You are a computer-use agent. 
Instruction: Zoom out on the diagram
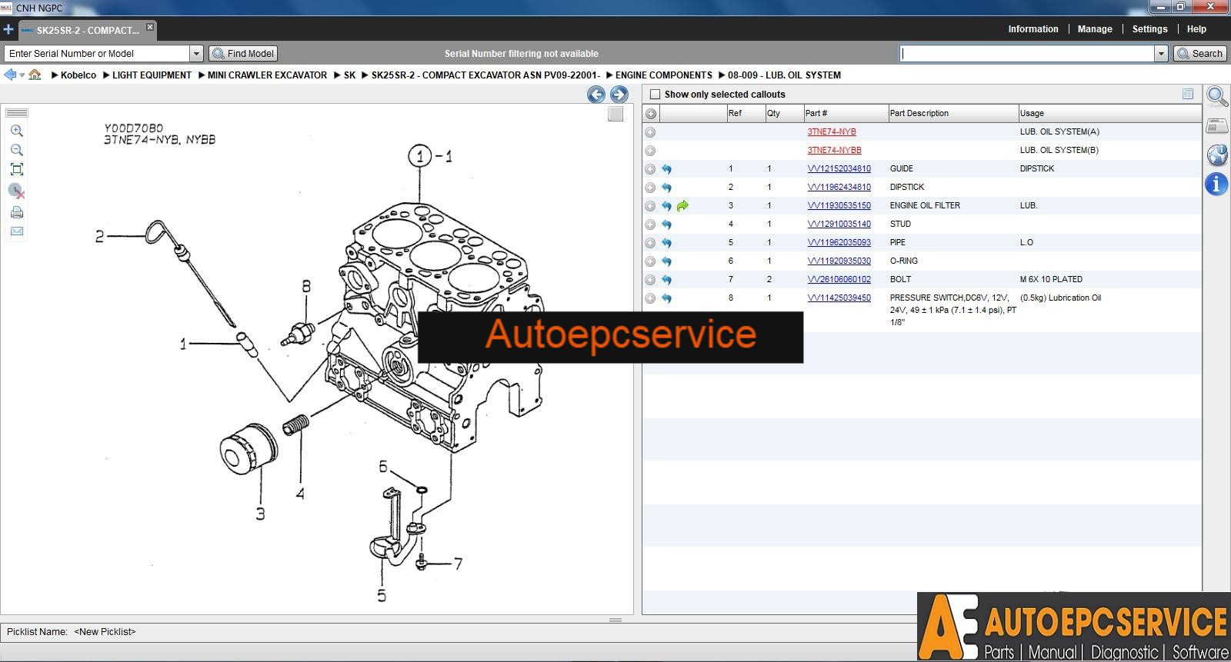coord(17,150)
